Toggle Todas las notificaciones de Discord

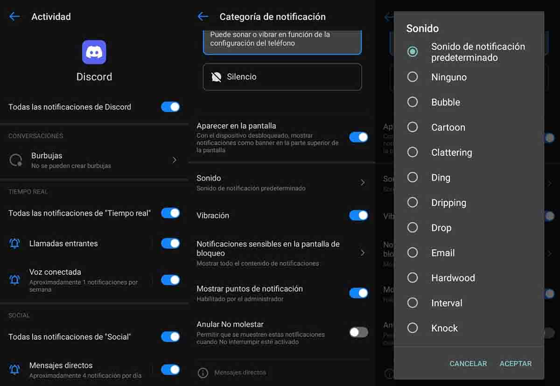click(x=170, y=107)
